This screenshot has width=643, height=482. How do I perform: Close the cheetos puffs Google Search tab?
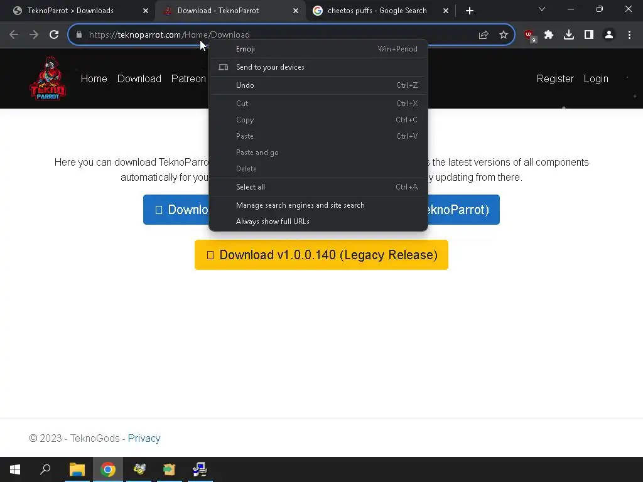click(x=446, y=11)
